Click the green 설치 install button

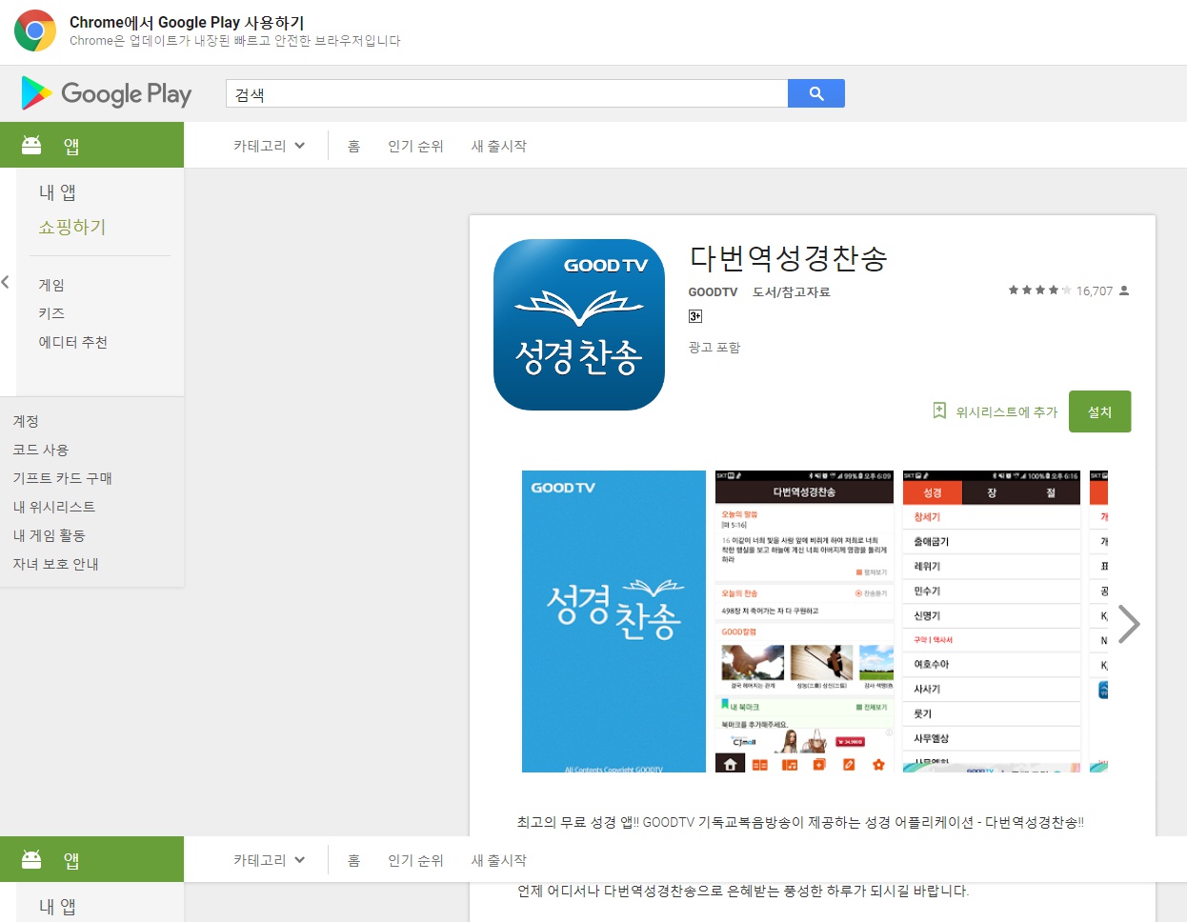(1100, 411)
